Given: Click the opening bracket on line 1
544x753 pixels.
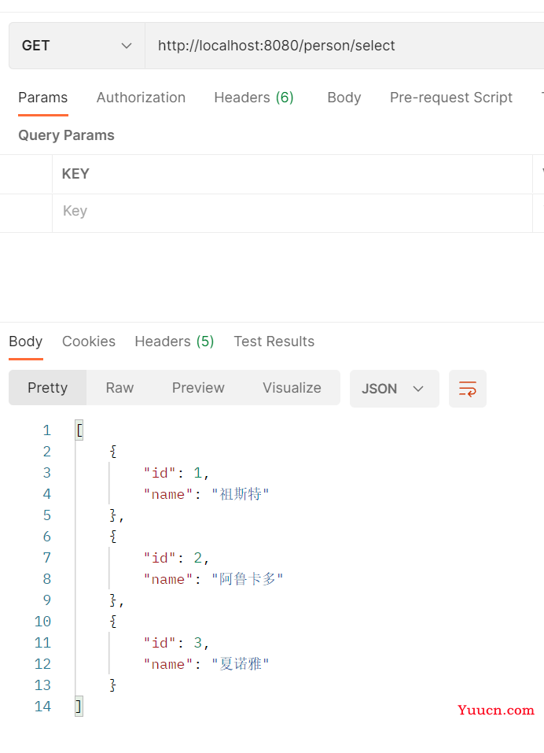Looking at the screenshot, I should click(x=79, y=430).
